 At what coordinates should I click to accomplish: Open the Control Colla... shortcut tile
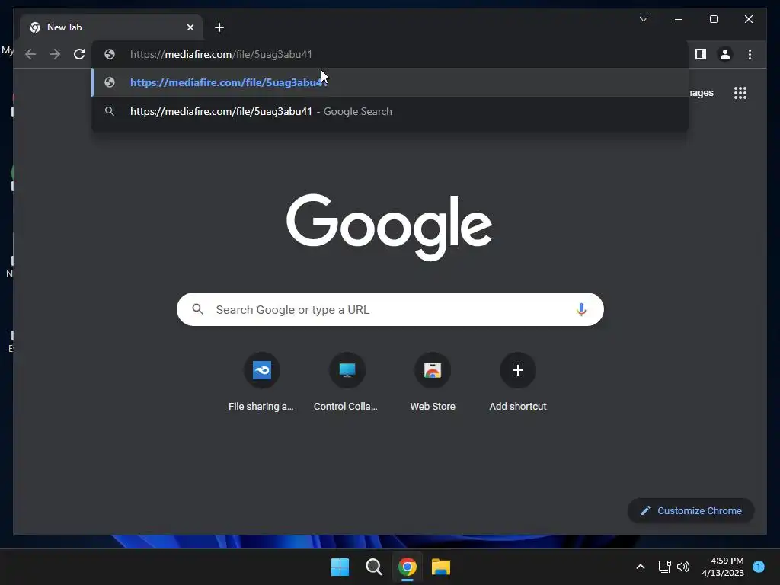pos(347,382)
